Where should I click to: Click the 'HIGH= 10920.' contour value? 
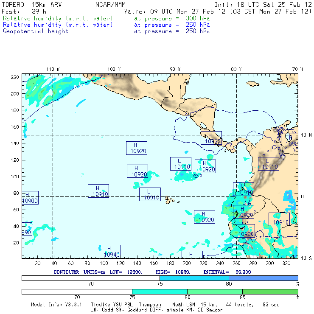tap(173, 272)
